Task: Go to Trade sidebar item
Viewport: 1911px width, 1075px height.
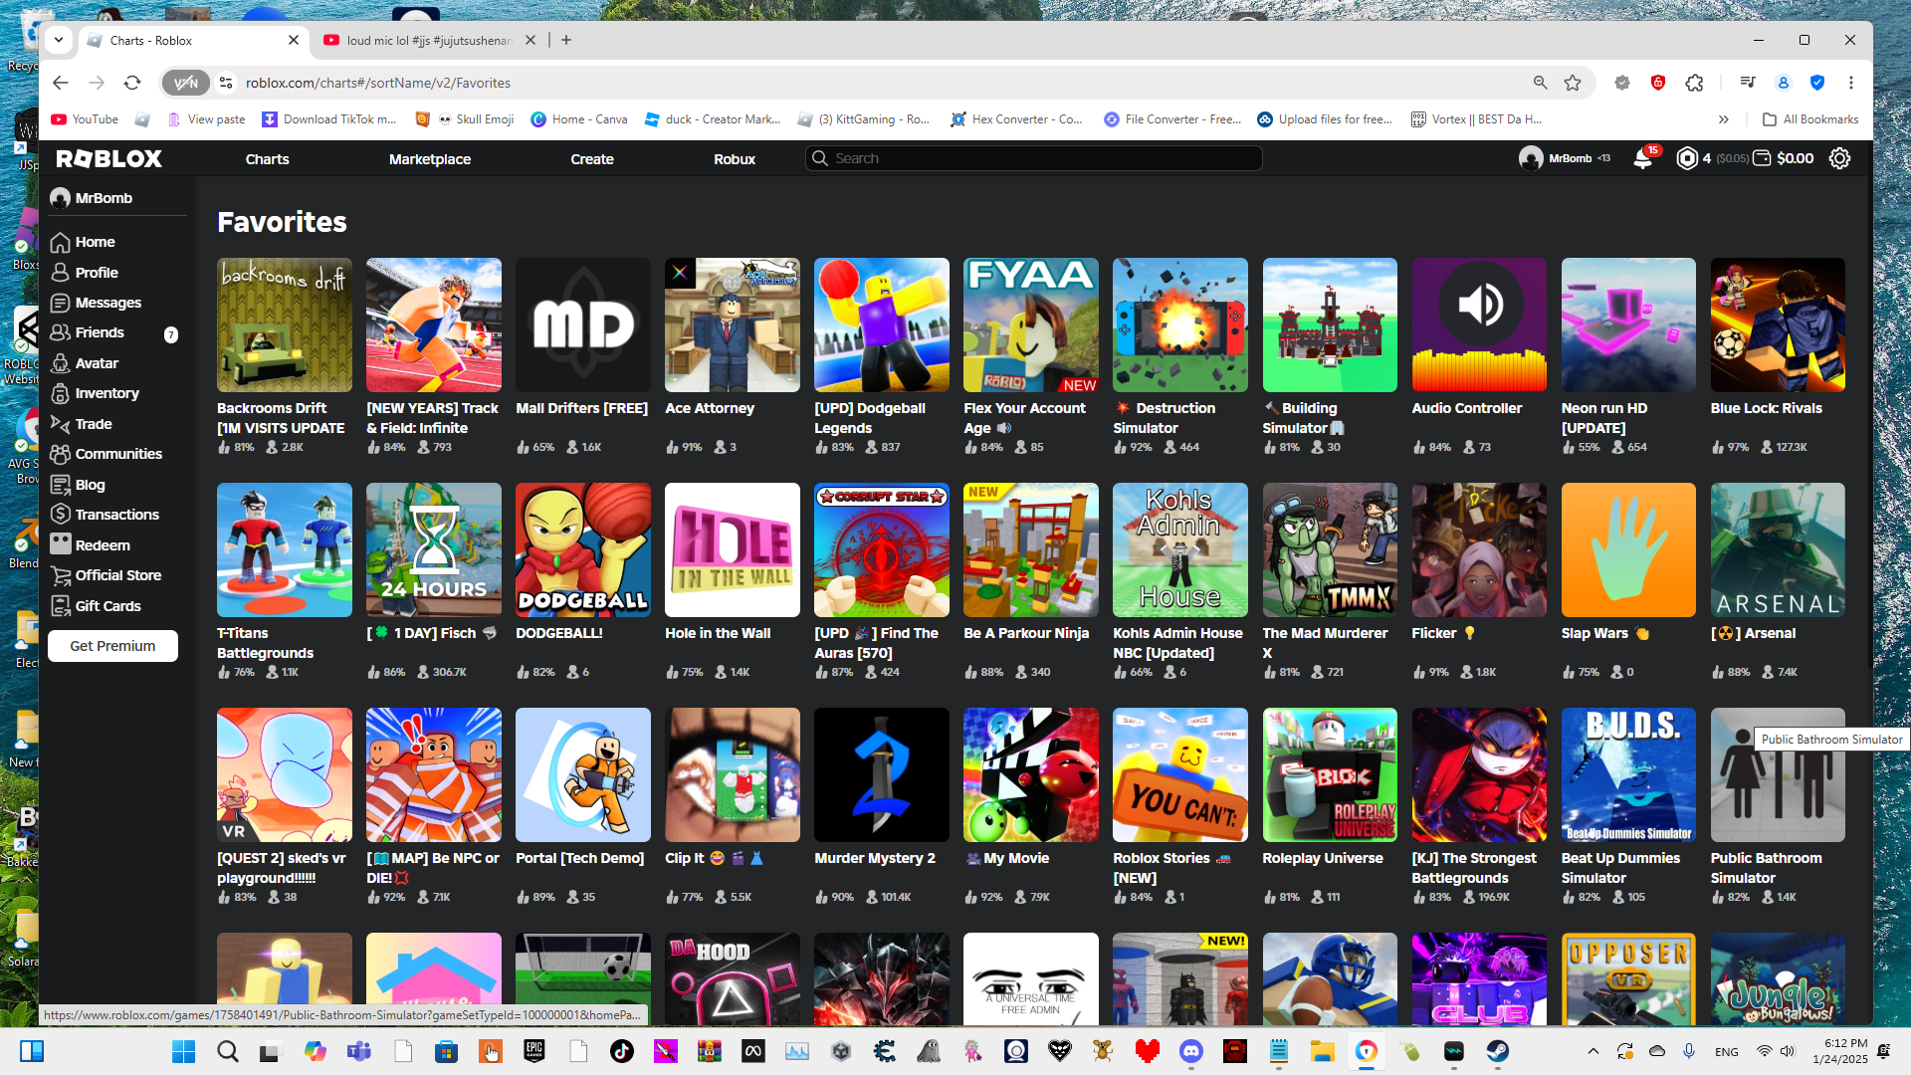Action: [x=94, y=424]
